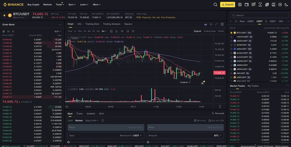Click the yellow Deposit button

tap(228, 5)
